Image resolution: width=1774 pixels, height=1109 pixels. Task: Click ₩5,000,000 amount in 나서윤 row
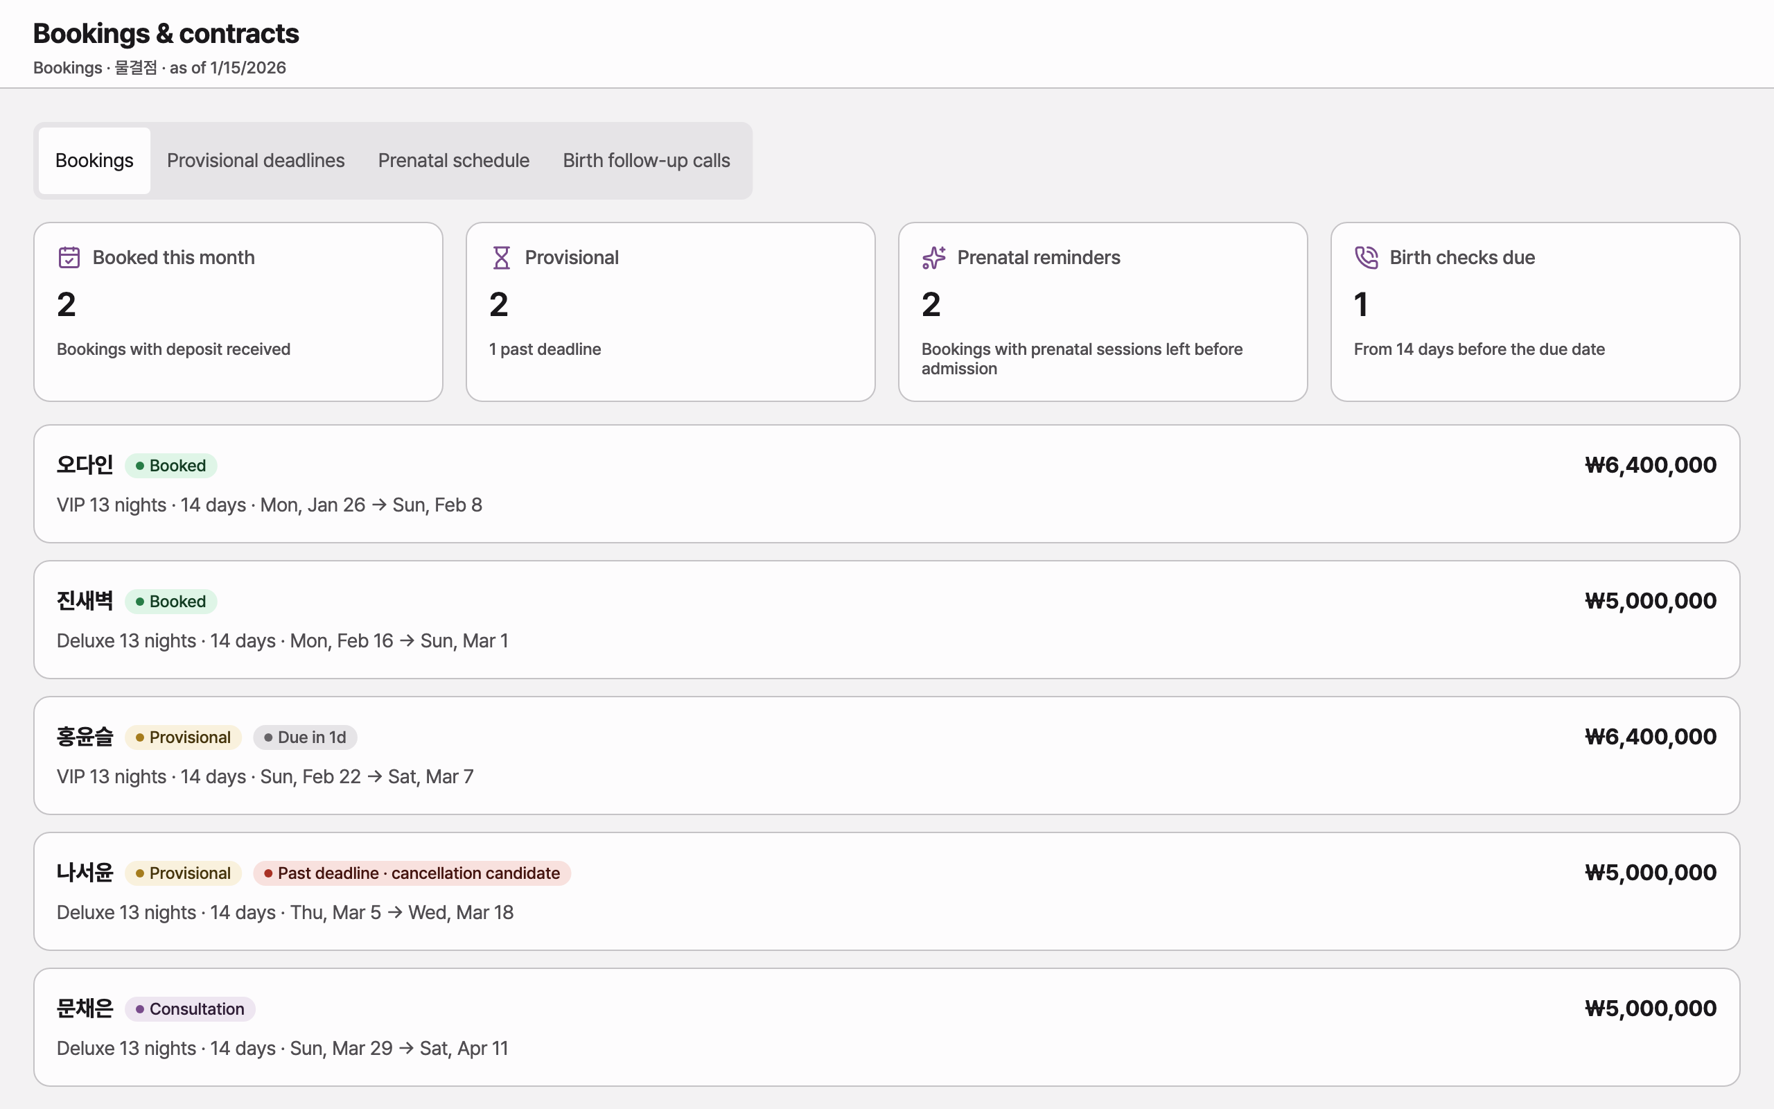point(1651,872)
